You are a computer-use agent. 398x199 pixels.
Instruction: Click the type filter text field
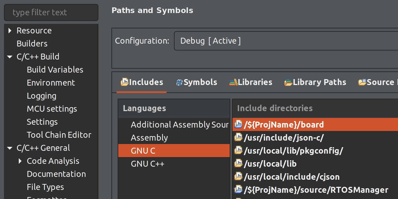[x=51, y=12]
